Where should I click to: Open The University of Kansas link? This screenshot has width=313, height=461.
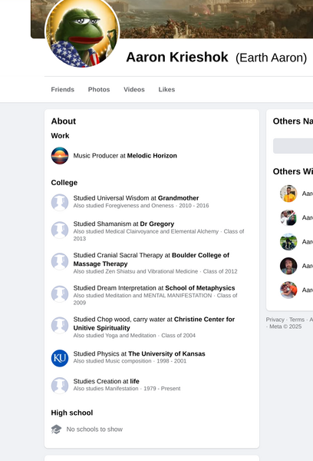coord(166,353)
